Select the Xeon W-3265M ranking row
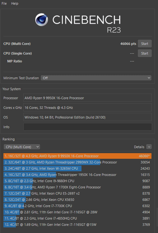 point(77,168)
